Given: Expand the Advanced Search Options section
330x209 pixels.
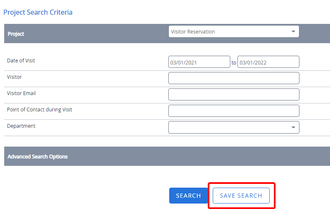Looking at the screenshot, I should point(38,157).
